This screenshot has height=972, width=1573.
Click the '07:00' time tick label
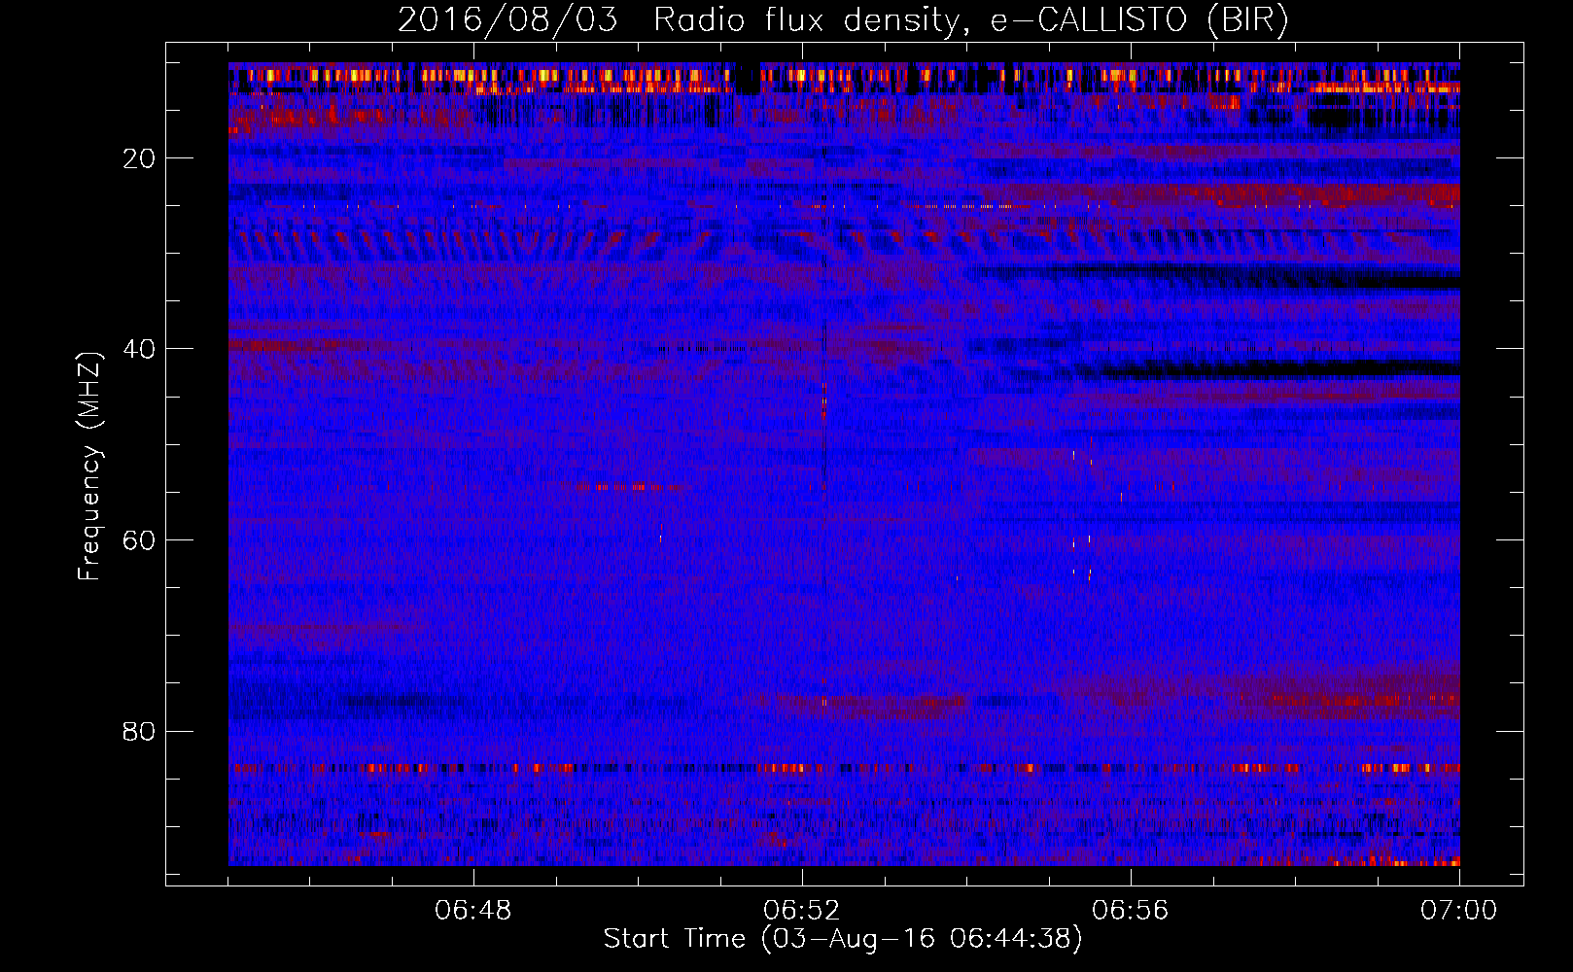point(1459,911)
